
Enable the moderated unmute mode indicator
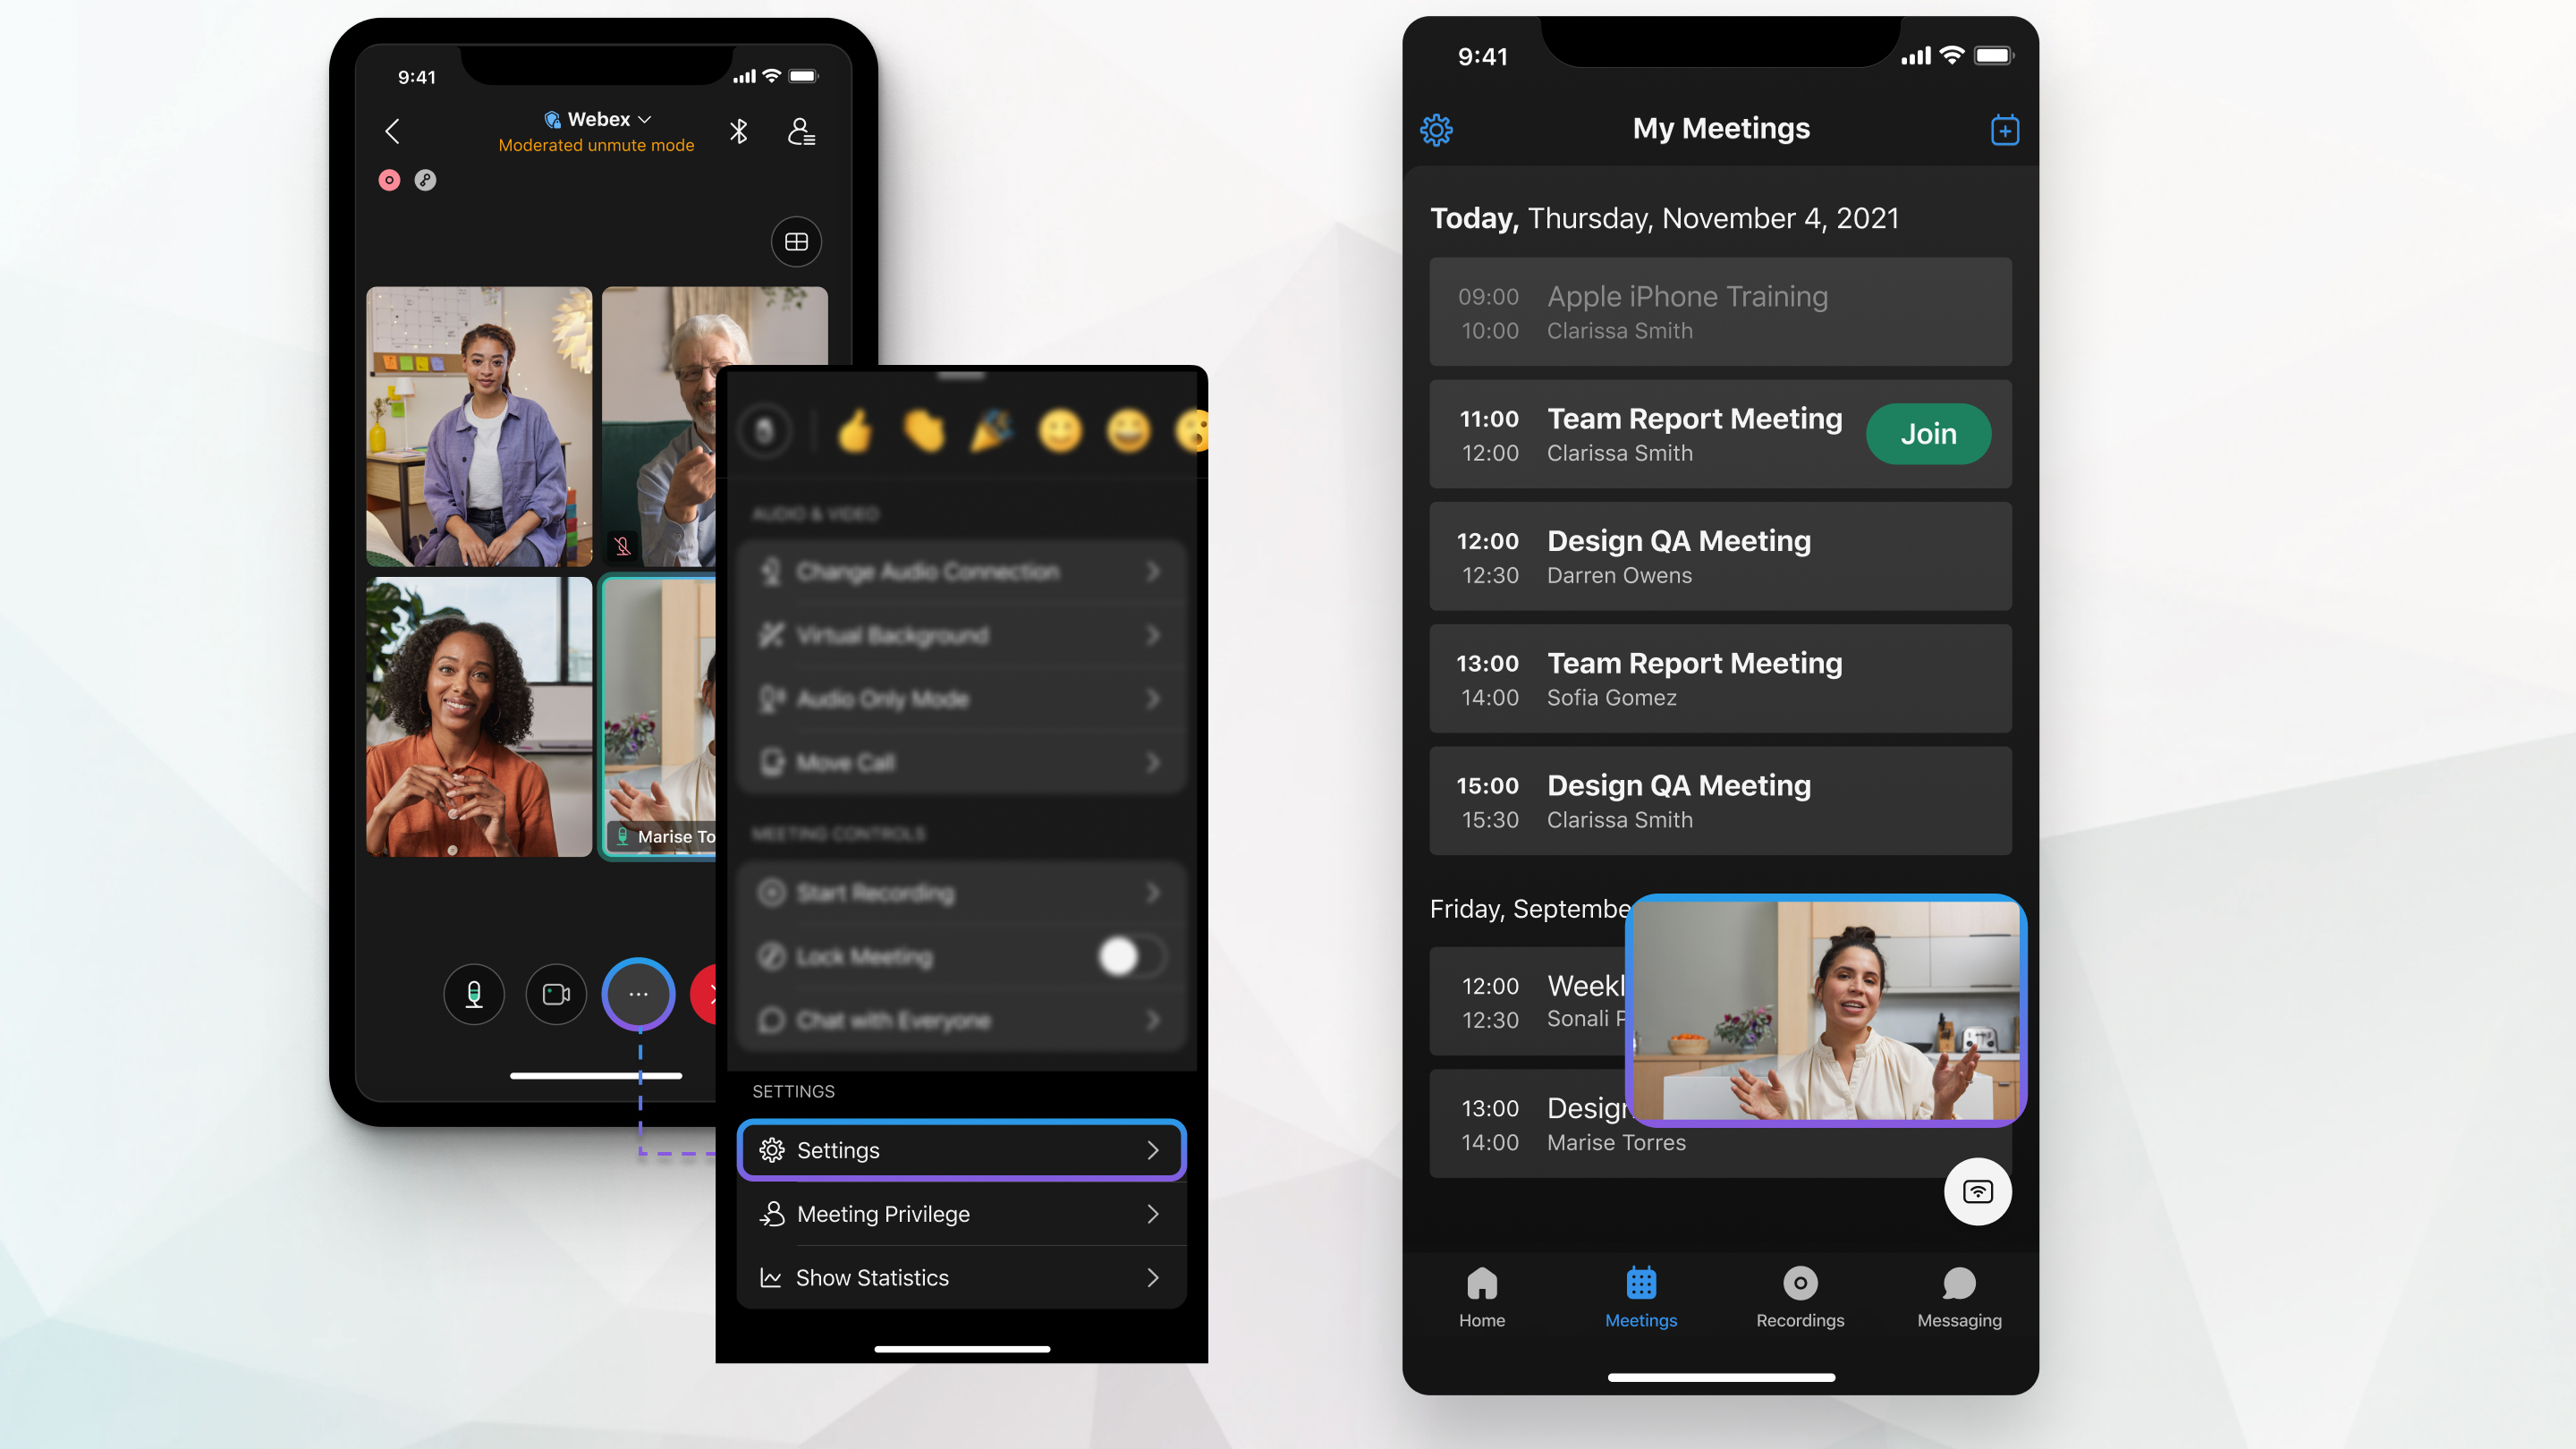click(x=597, y=145)
